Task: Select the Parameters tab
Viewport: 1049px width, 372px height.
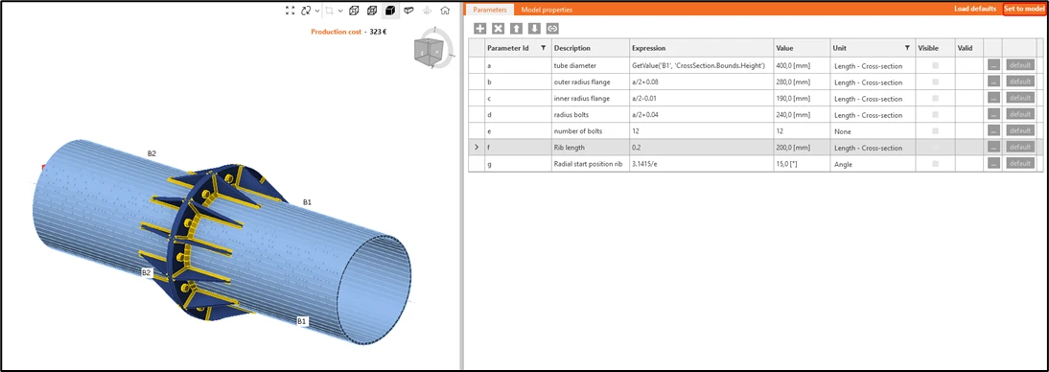Action: pos(490,10)
